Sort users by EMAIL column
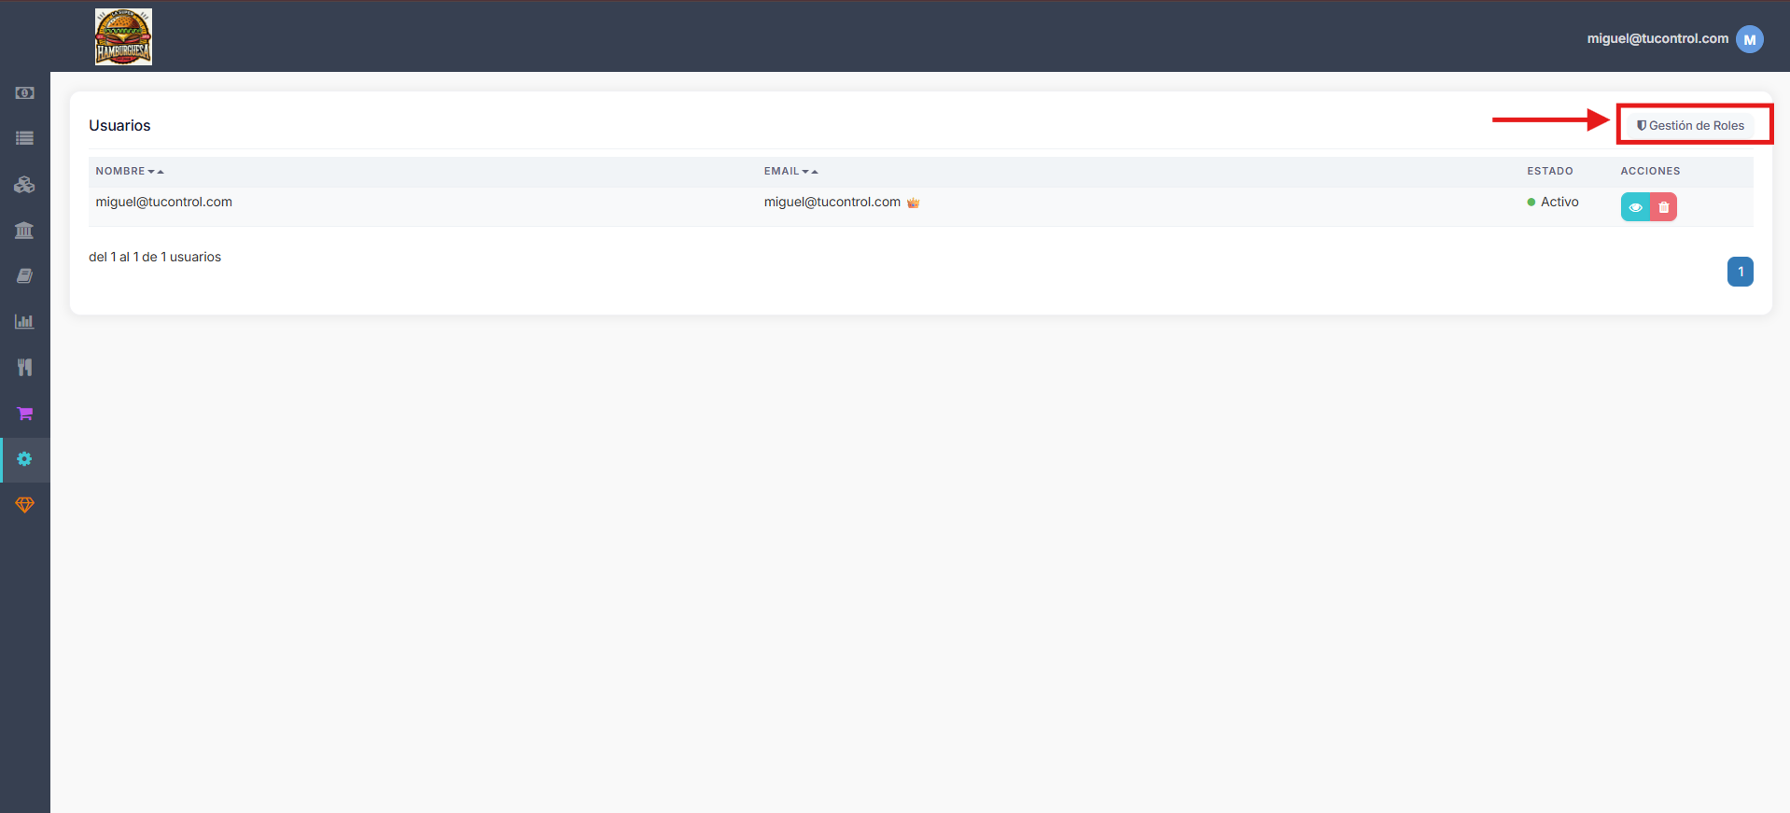The image size is (1790, 813). point(790,172)
